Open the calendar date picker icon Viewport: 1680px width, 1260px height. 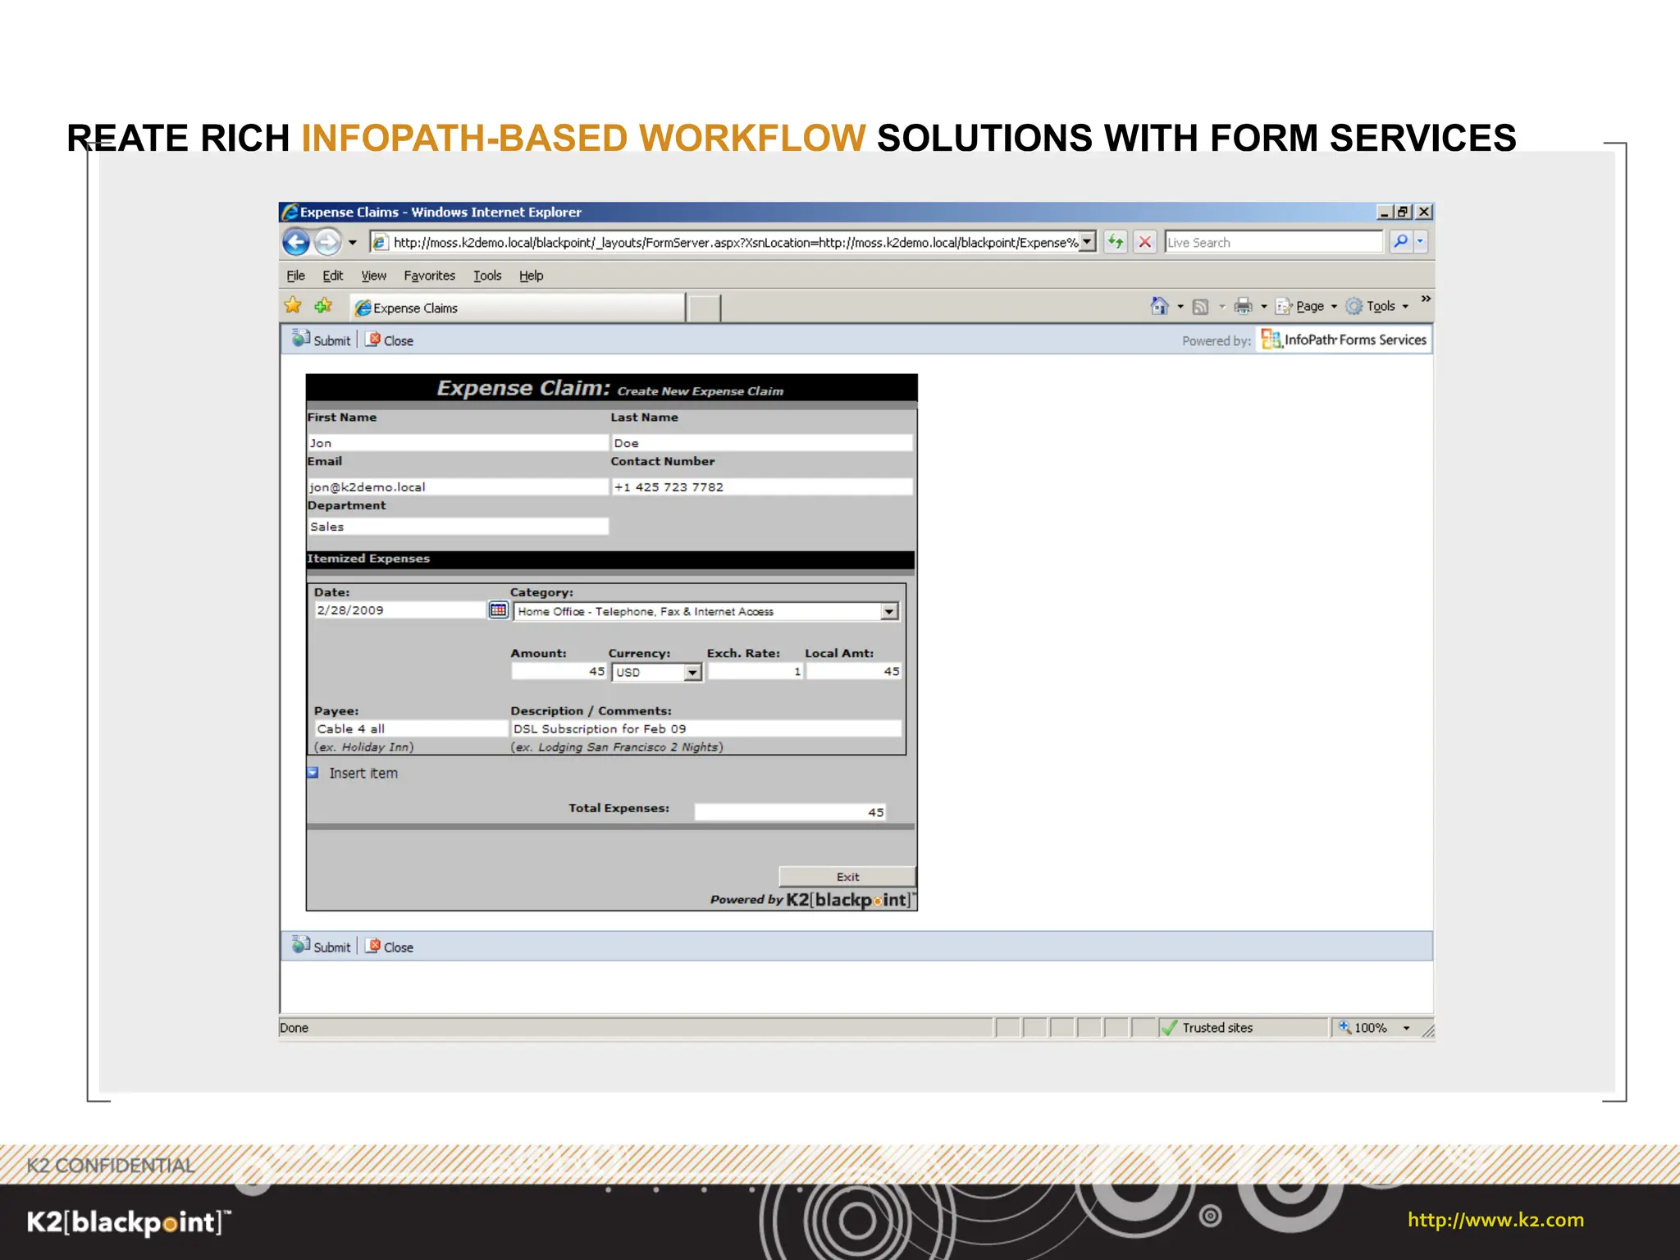pos(498,609)
